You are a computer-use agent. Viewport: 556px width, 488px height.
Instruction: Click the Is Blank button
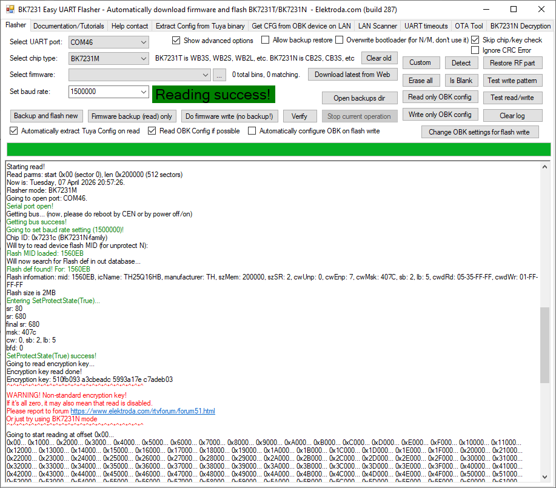(461, 81)
